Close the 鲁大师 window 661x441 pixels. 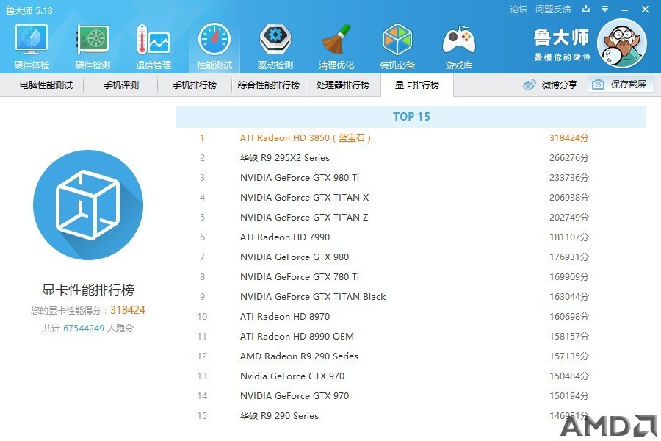click(x=645, y=9)
